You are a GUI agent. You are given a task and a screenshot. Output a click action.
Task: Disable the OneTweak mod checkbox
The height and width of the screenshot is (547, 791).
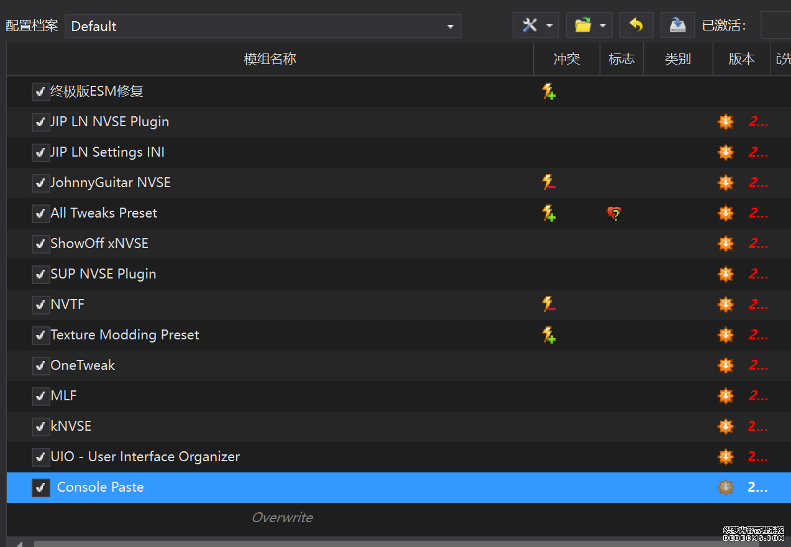pos(40,365)
